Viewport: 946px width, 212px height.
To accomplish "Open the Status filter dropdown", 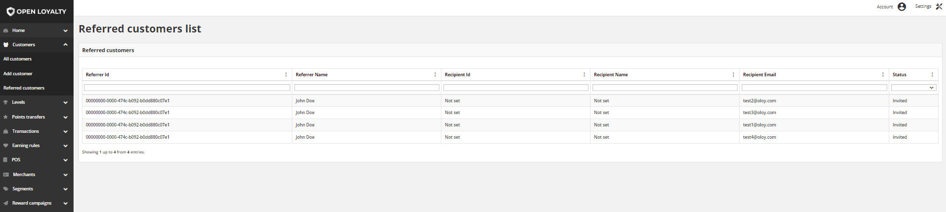I will [913, 88].
